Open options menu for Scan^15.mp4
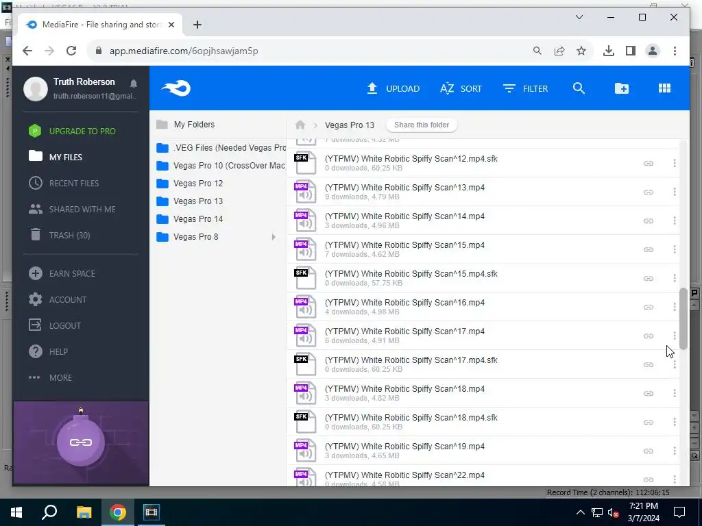This screenshot has height=526, width=702. (675, 249)
